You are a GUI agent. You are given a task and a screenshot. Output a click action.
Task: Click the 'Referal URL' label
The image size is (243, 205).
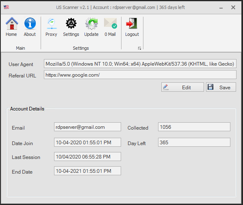point(22,75)
